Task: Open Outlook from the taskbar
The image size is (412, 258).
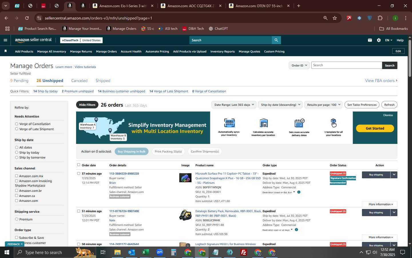Action: point(132,252)
